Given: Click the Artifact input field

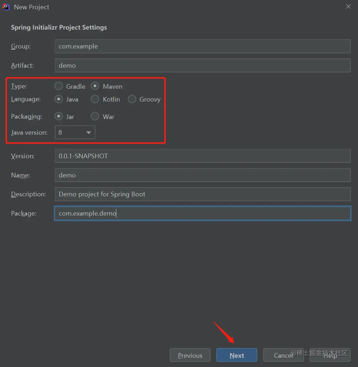Looking at the screenshot, I should tap(202, 66).
